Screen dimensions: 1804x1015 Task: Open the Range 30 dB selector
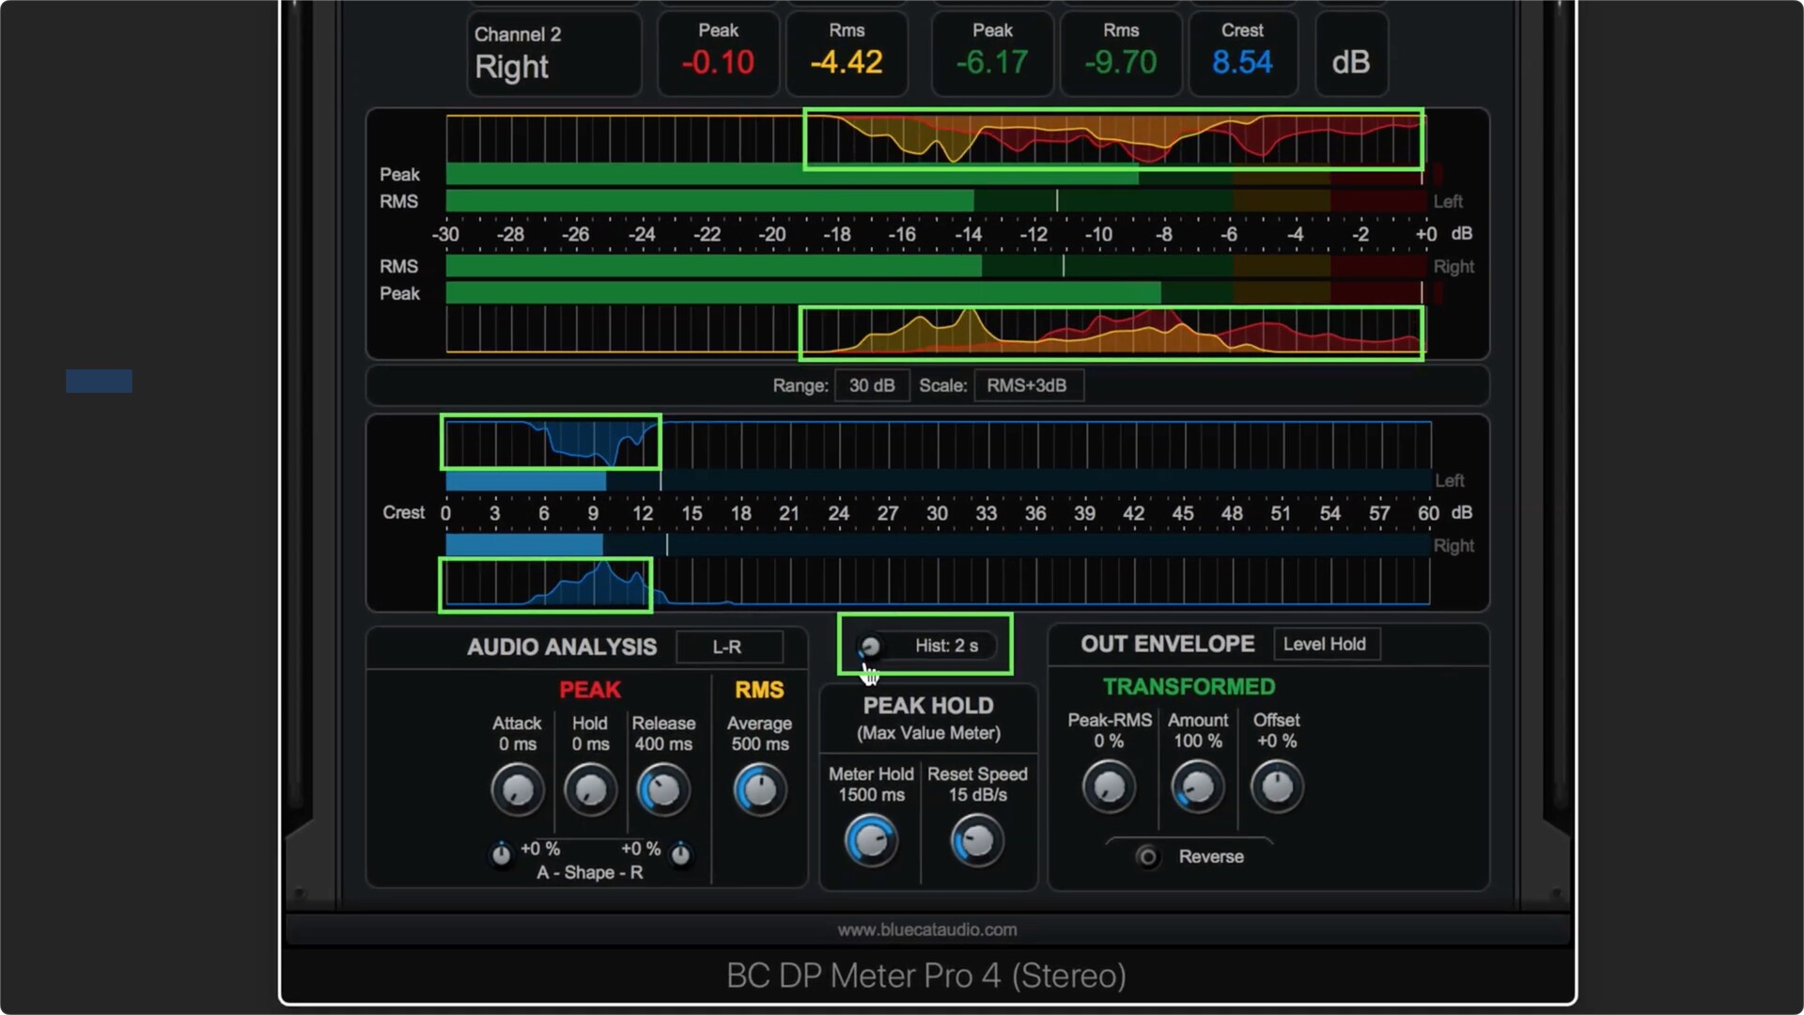point(872,385)
